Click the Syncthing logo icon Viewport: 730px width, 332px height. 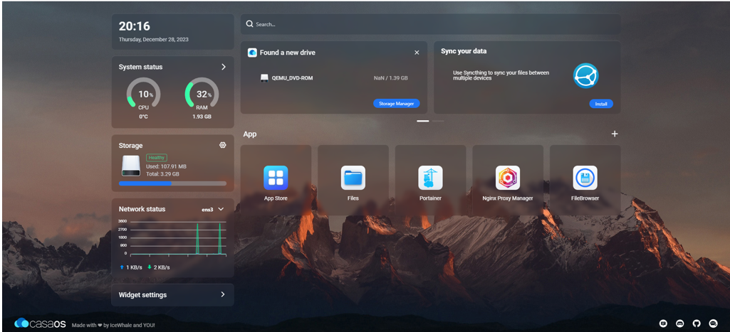click(585, 76)
